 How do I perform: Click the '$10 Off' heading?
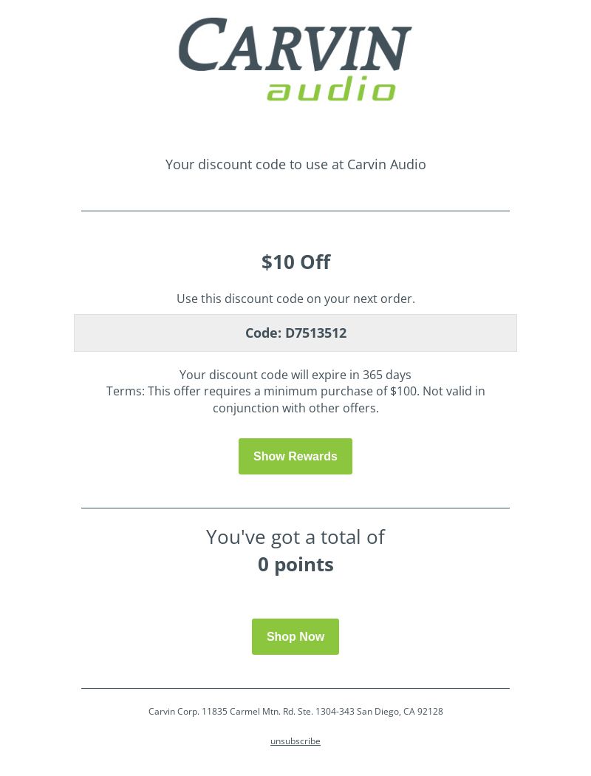coord(295,262)
